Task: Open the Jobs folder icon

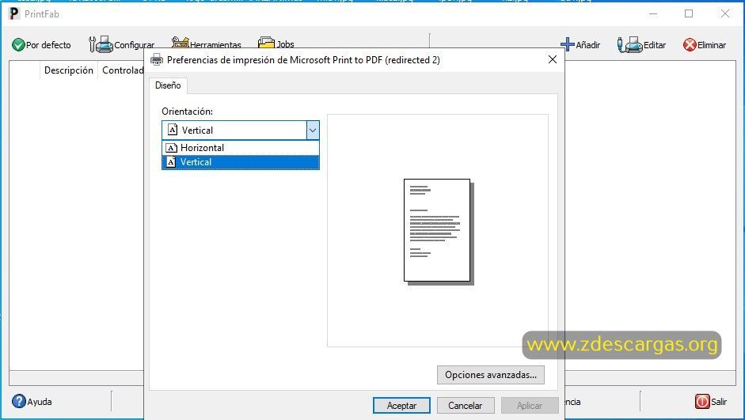Action: (266, 44)
